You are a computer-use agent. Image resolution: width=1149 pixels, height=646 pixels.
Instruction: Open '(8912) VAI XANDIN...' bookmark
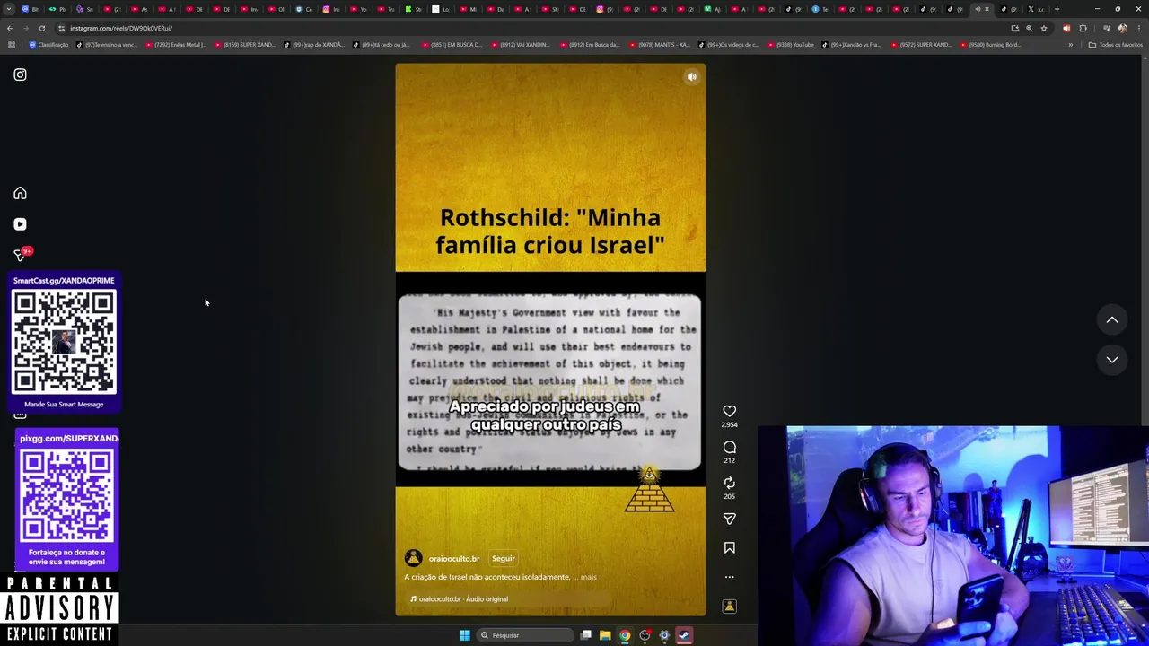pyautogui.click(x=521, y=45)
